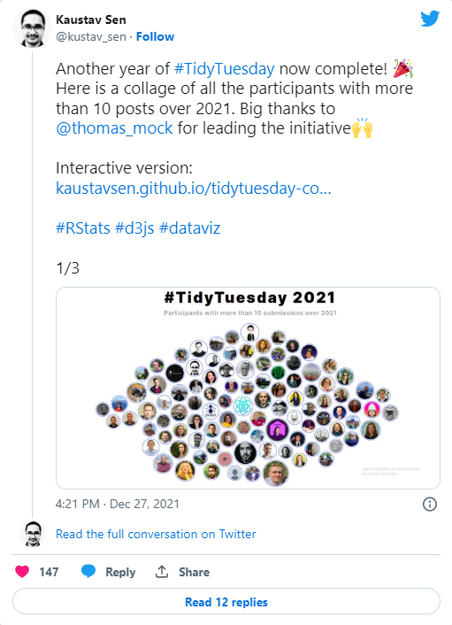Like the tweet with the heart icon
452x625 pixels.
pyautogui.click(x=22, y=572)
